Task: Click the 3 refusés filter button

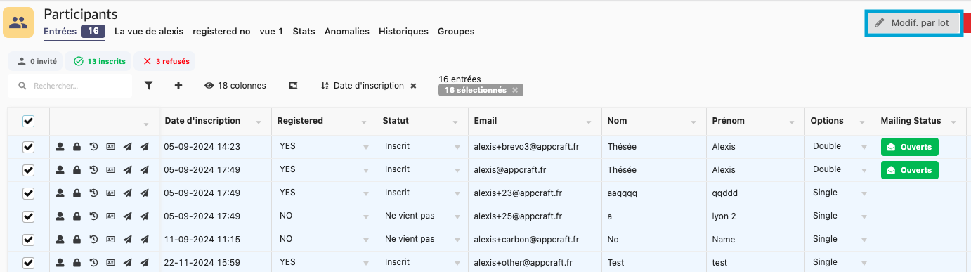Action: click(x=166, y=61)
